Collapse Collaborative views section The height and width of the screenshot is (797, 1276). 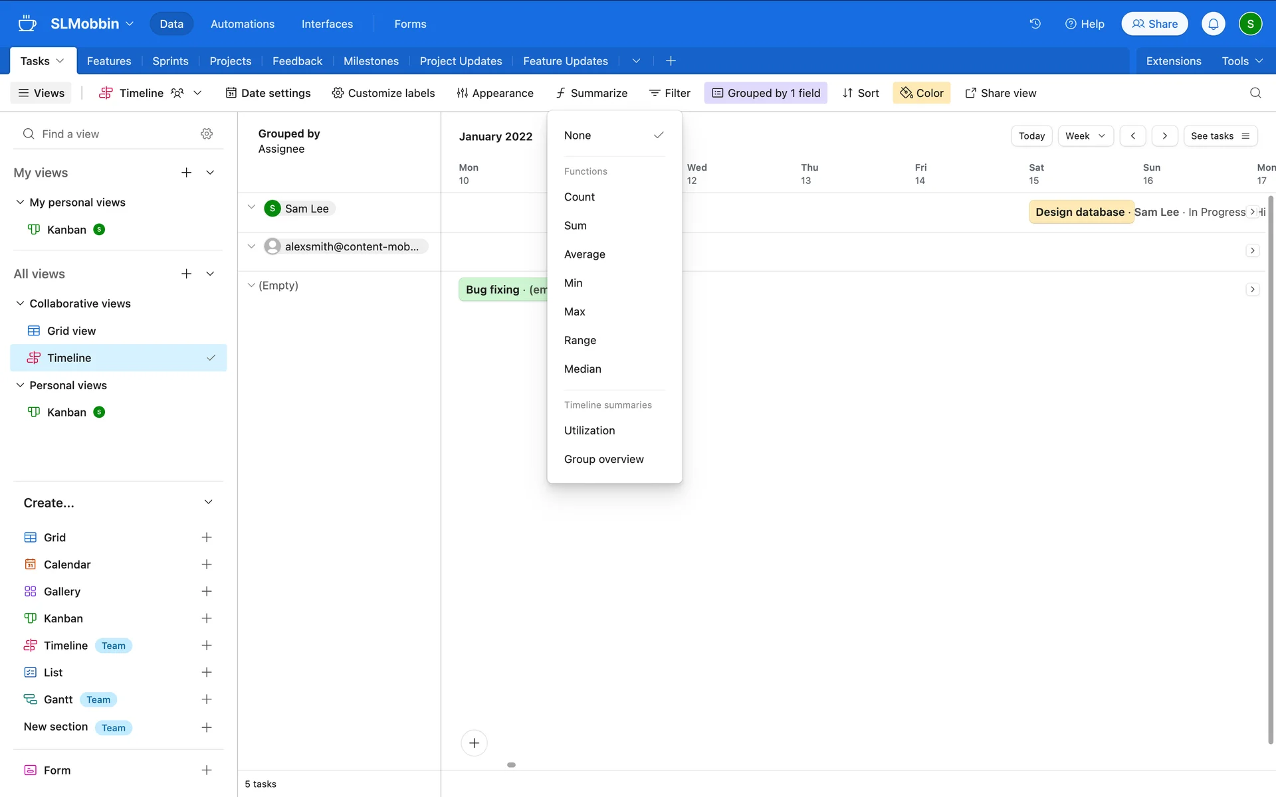click(x=21, y=304)
